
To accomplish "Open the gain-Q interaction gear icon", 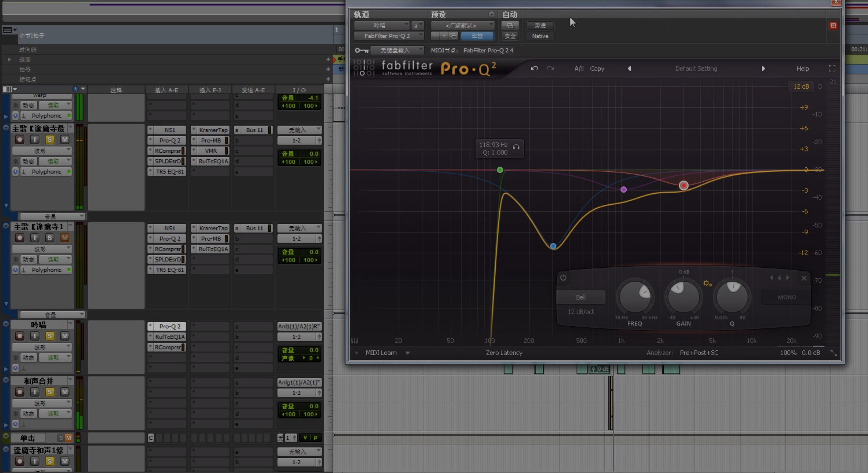I will point(707,283).
